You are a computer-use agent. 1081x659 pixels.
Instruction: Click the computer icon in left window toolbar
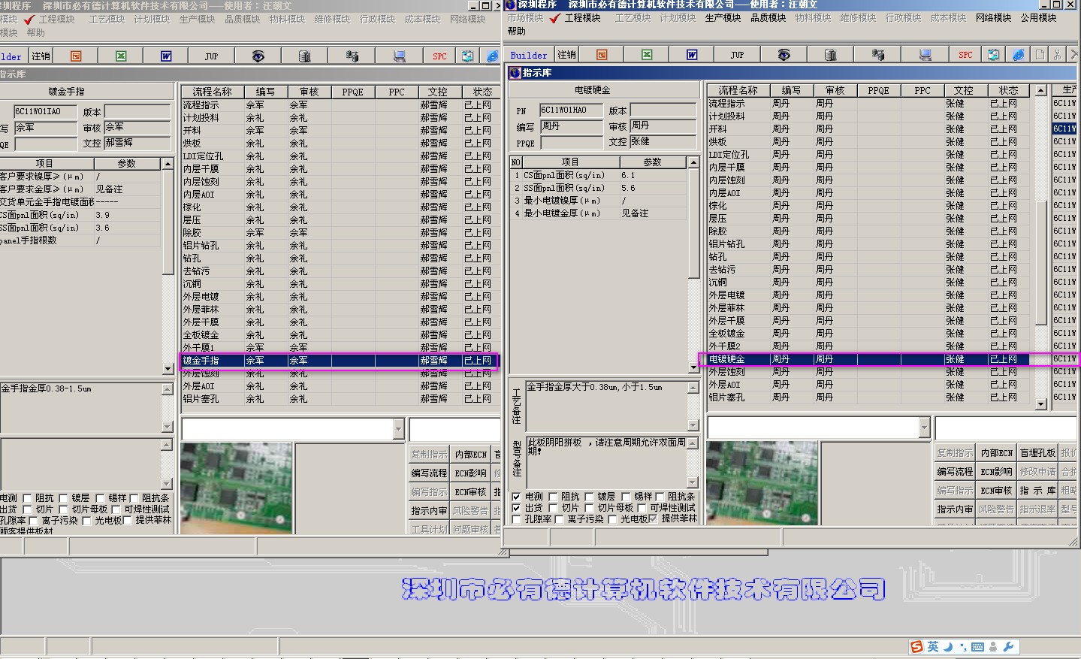click(x=399, y=56)
